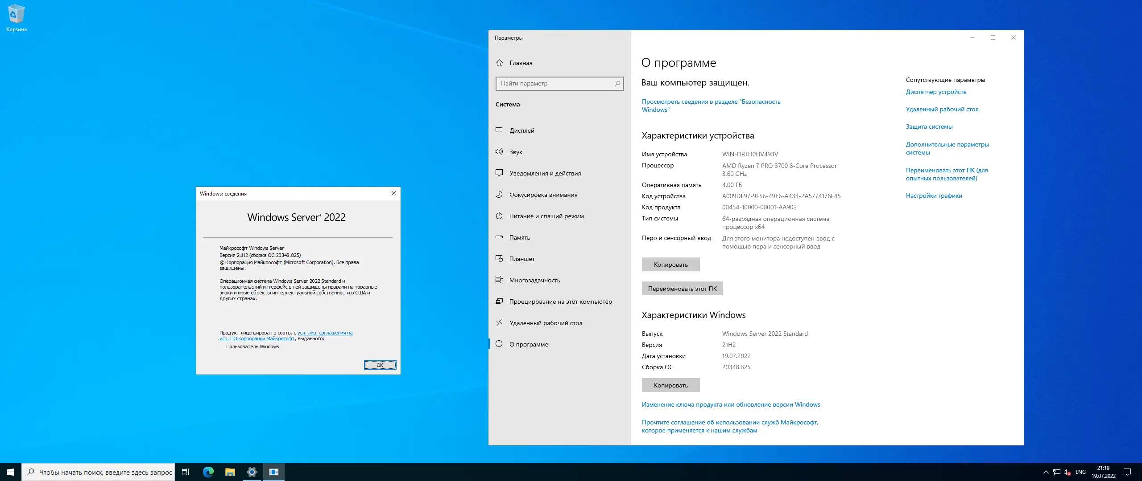Screen dimensions: 1142x481
Task: Click Rename this PC button
Action: [682, 289]
